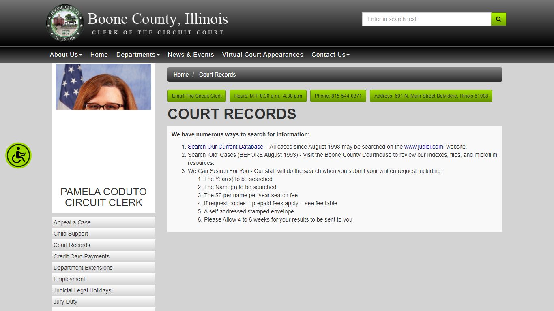Click 'PAMELA CODUTO CIRCUIT CLERK' caption

(103, 197)
